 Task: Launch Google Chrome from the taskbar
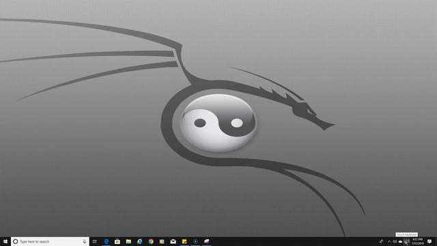[x=151, y=241]
